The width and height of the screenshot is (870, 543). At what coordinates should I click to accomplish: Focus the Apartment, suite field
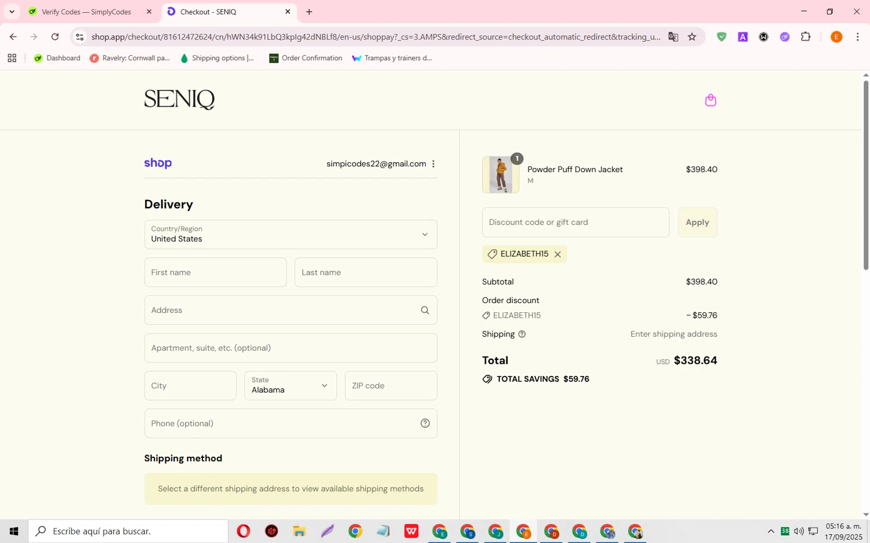[291, 348]
